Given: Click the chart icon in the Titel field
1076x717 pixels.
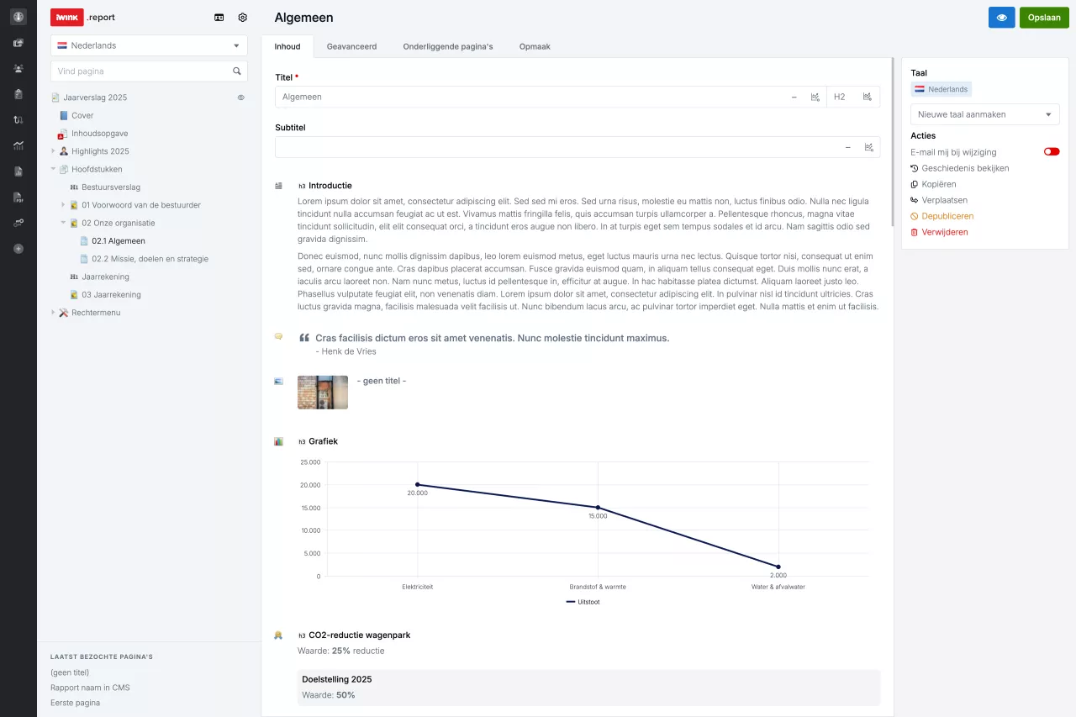Looking at the screenshot, I should pos(815,98).
